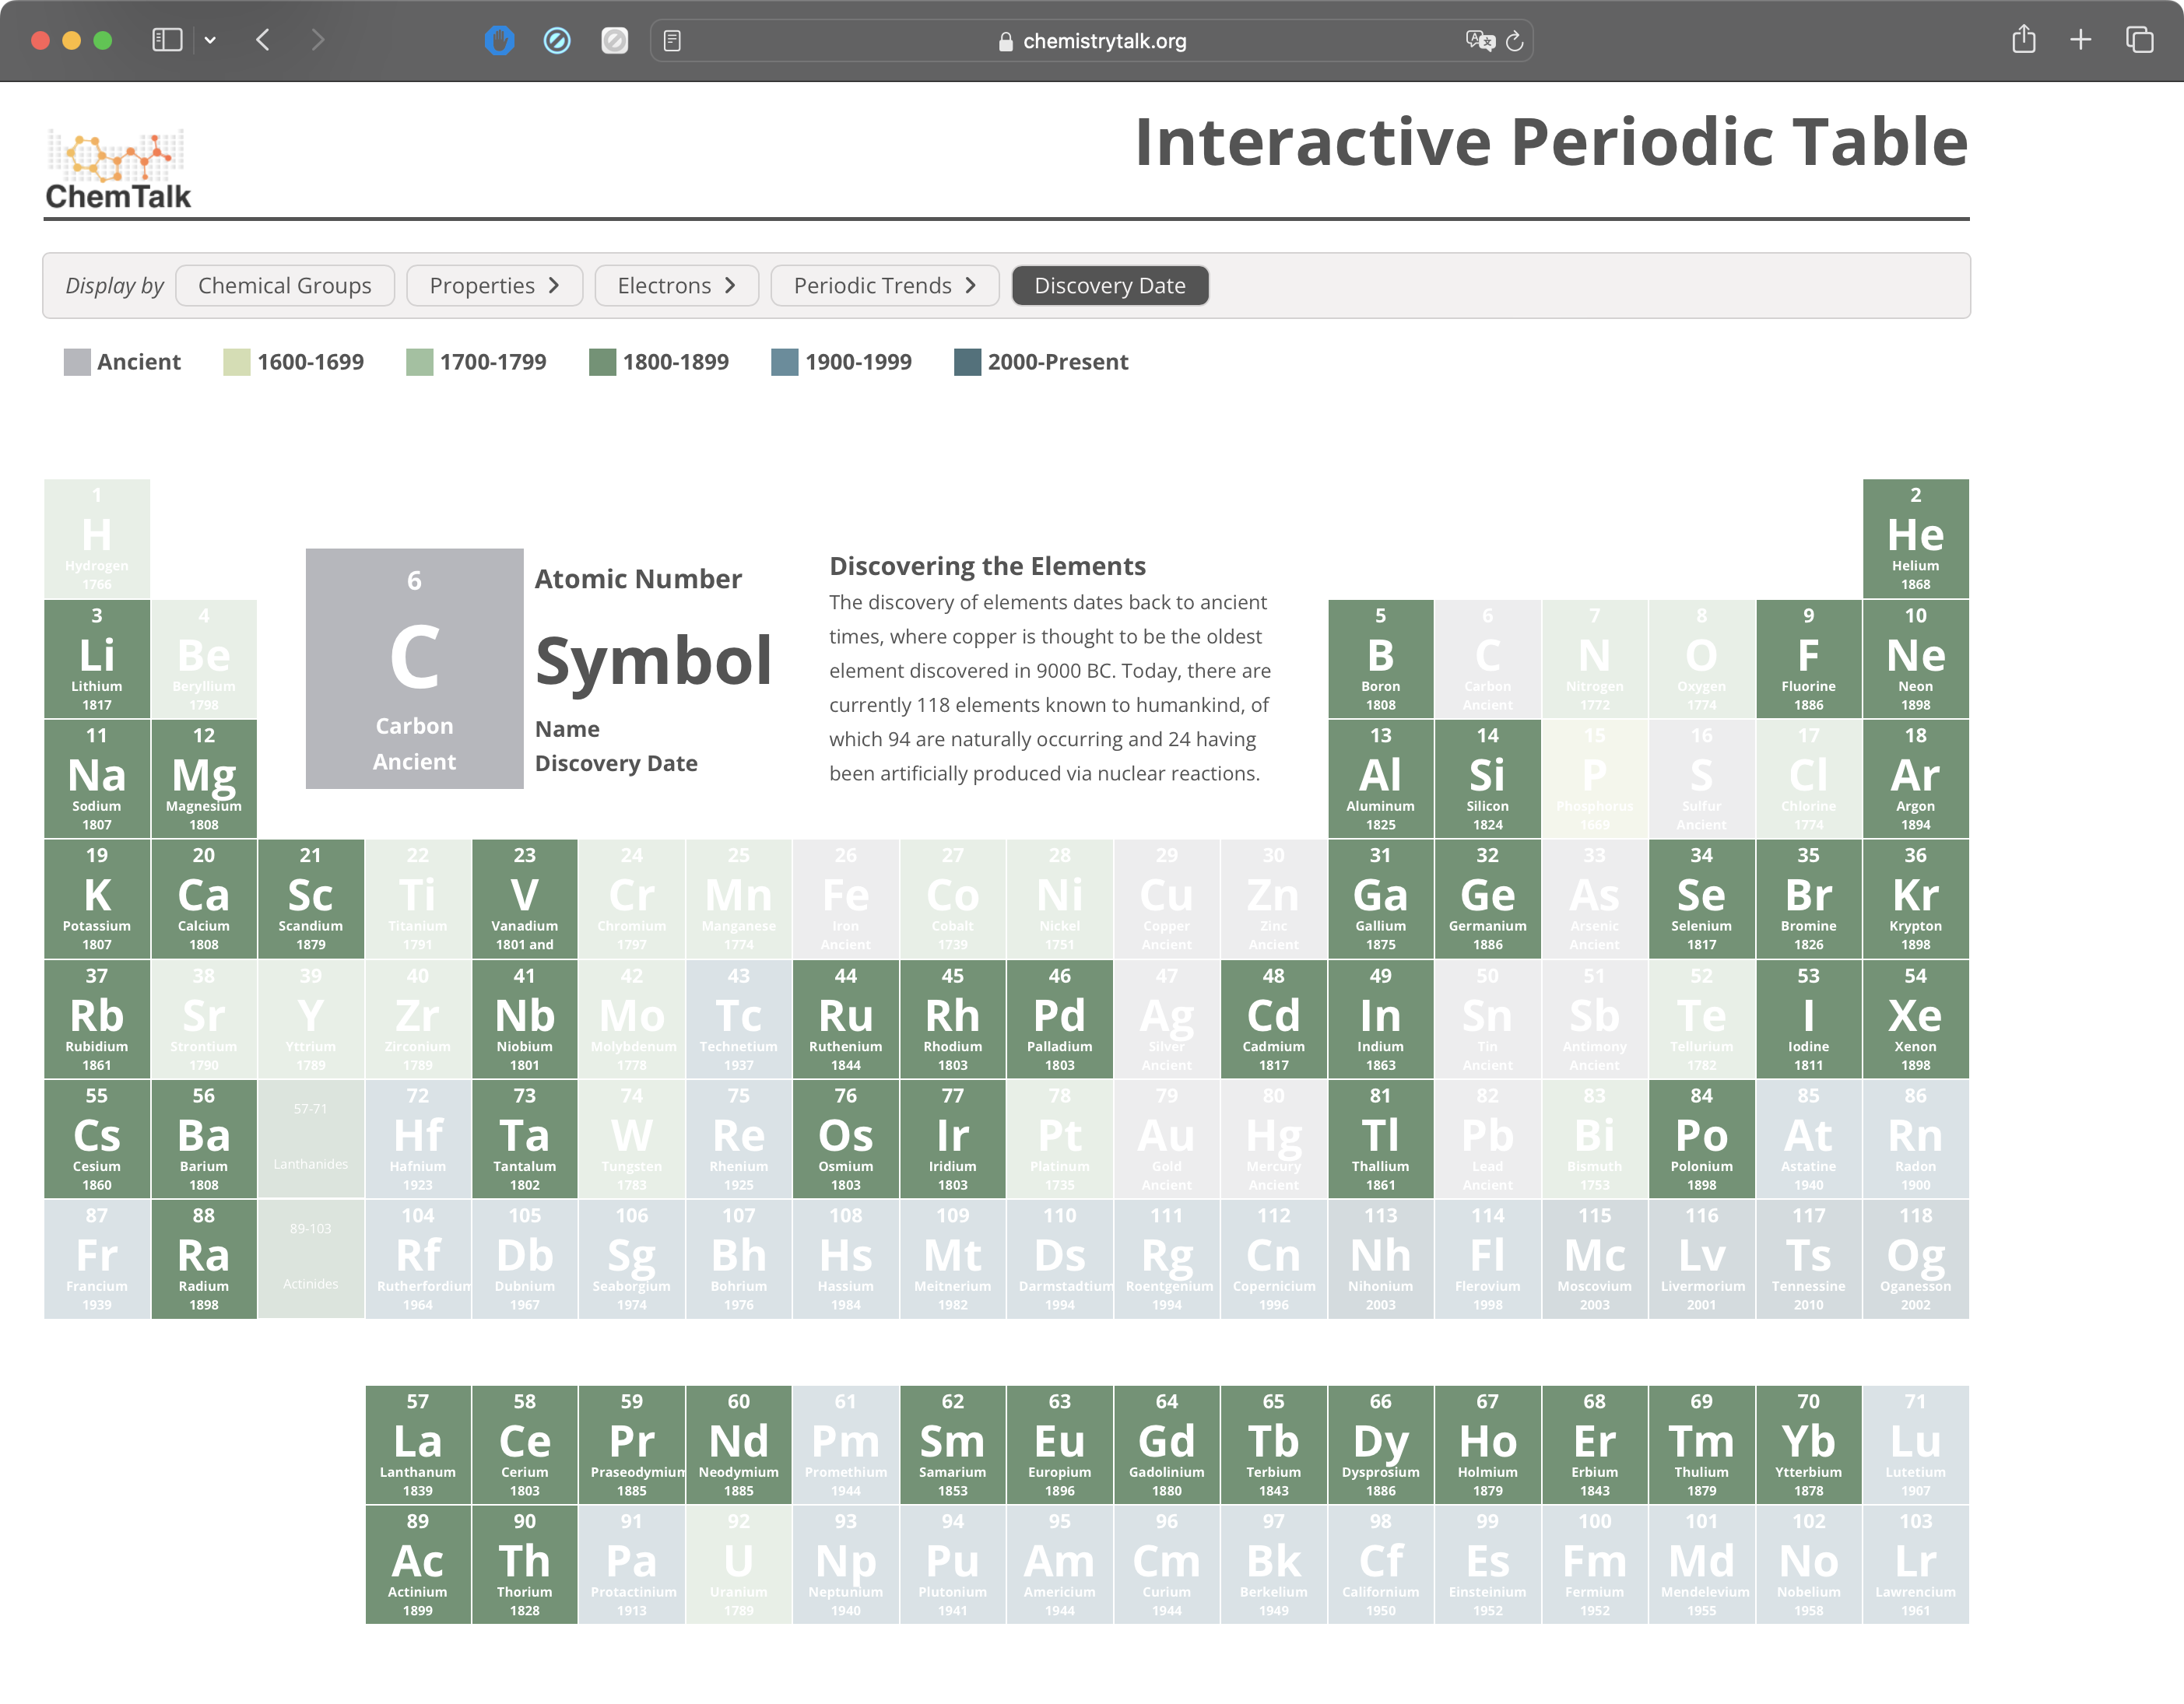Viewport: 2184px width, 1704px height.
Task: Click the large Carbon example tile
Action: tap(414, 668)
